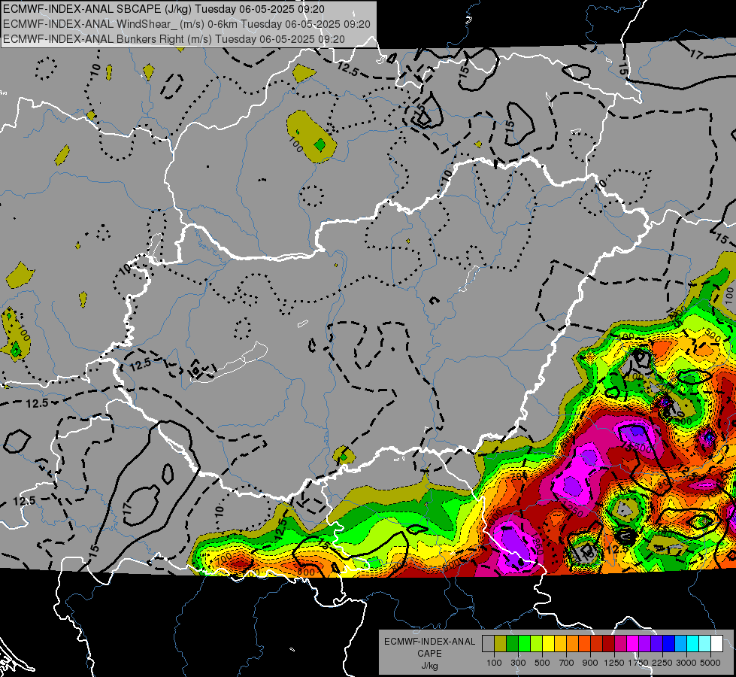Click the ECMWF-INDEX-ANAL legend title
This screenshot has height=677, width=736.
[429, 642]
